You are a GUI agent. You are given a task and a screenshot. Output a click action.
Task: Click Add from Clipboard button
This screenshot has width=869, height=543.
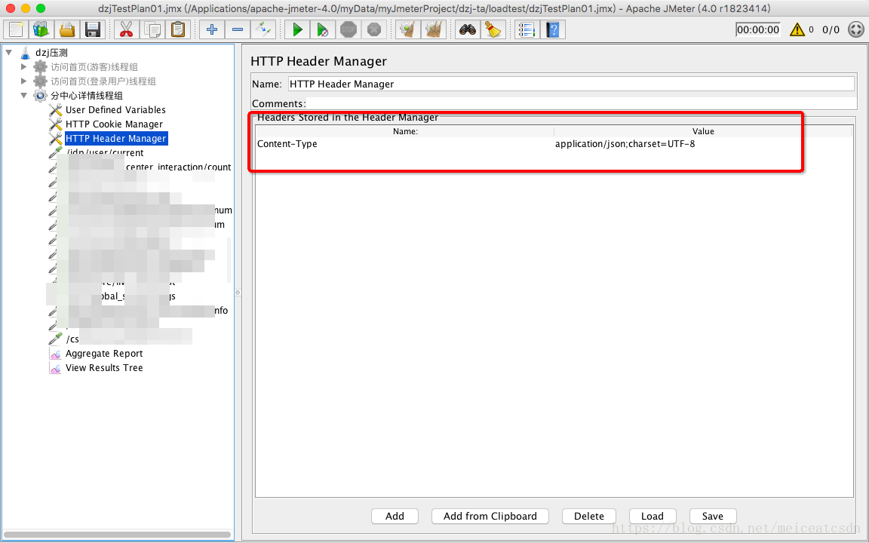(490, 517)
